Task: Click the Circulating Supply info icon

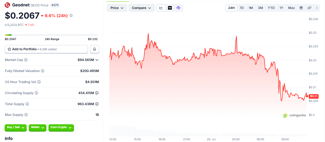Action: coord(36,93)
